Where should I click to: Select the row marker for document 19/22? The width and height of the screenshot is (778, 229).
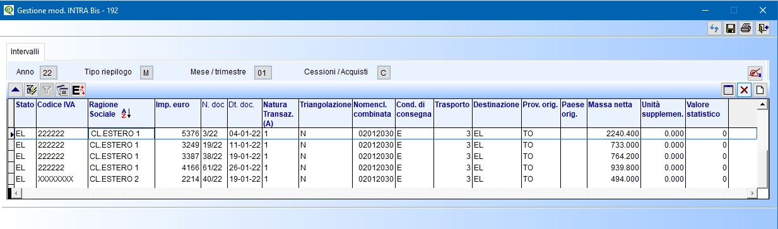pos(11,145)
